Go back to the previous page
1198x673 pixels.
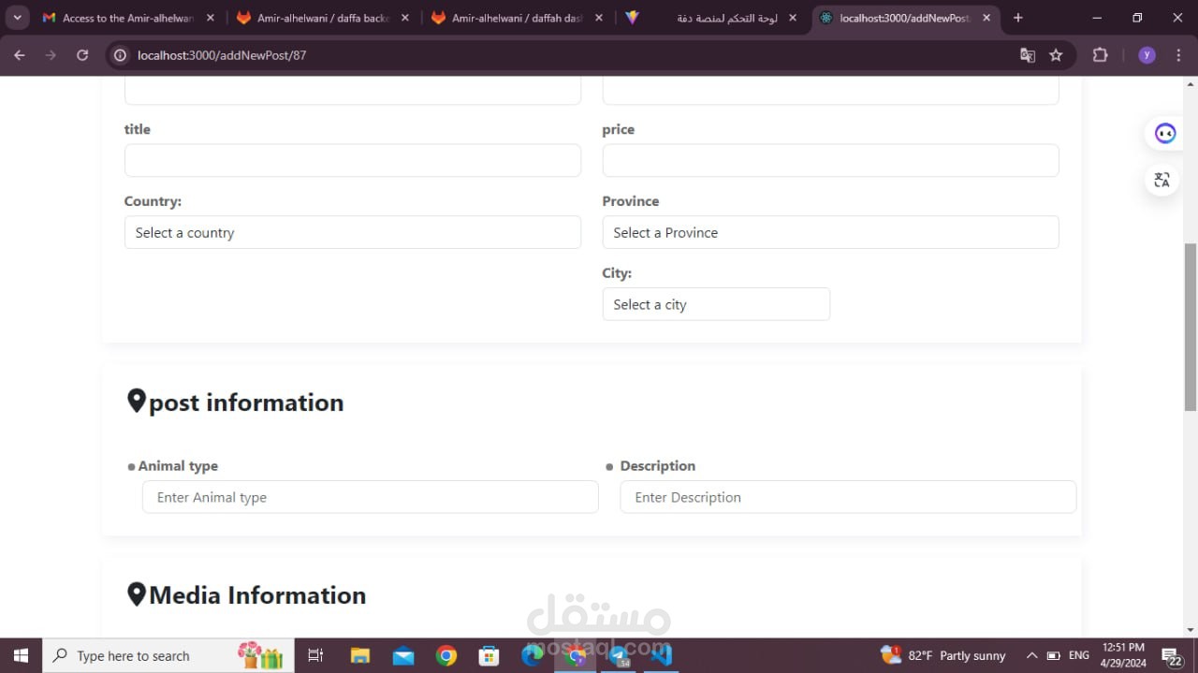[x=20, y=55]
